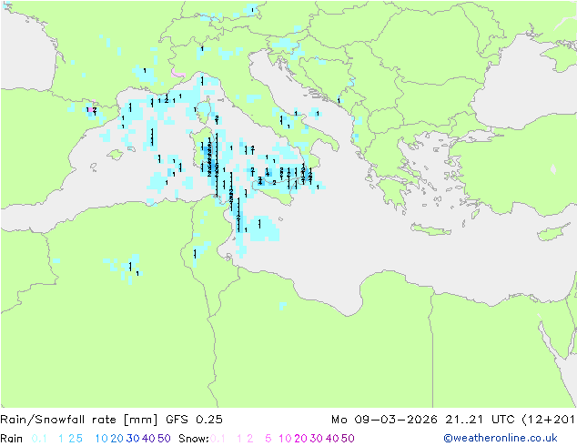Select the Snow legend value 10
The height and width of the screenshot is (446, 577).
285,439
